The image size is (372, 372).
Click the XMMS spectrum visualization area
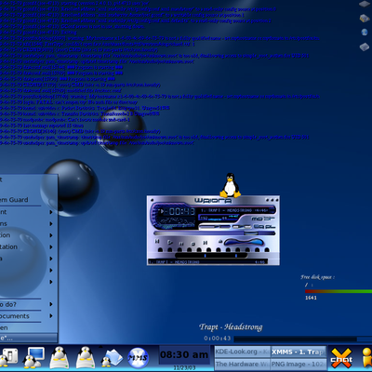pos(177,222)
